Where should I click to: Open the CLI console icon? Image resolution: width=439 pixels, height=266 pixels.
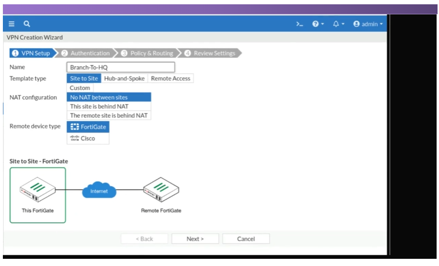pos(300,24)
